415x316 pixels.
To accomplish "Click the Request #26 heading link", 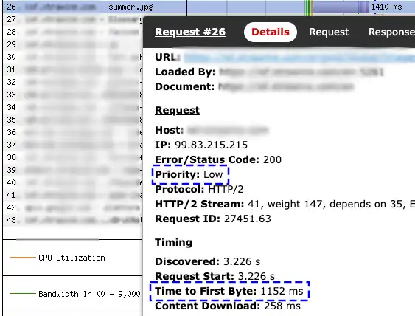I will [x=190, y=32].
